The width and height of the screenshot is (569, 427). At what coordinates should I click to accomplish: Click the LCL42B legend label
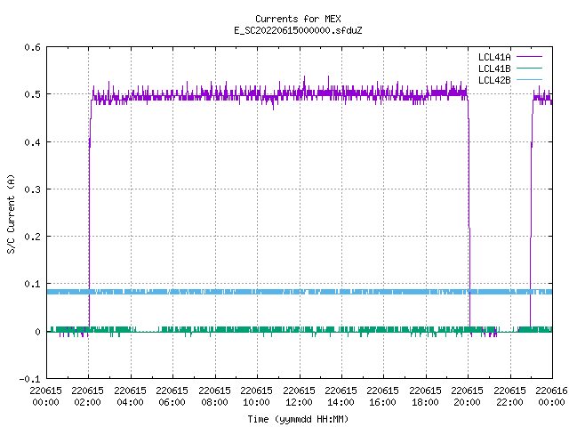[x=494, y=80]
